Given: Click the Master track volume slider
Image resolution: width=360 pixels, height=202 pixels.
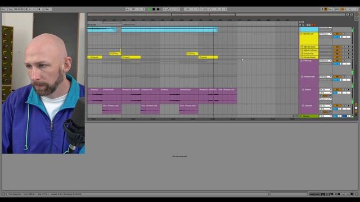Looking at the screenshot, I should [x=337, y=116].
